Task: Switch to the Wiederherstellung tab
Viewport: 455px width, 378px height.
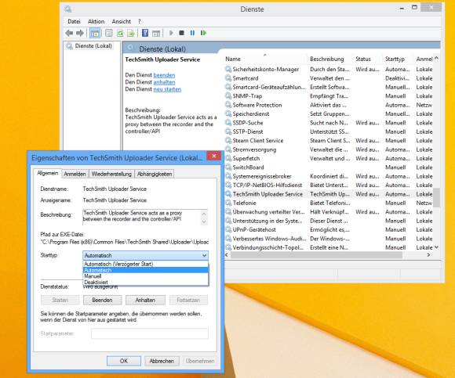Action: point(111,174)
